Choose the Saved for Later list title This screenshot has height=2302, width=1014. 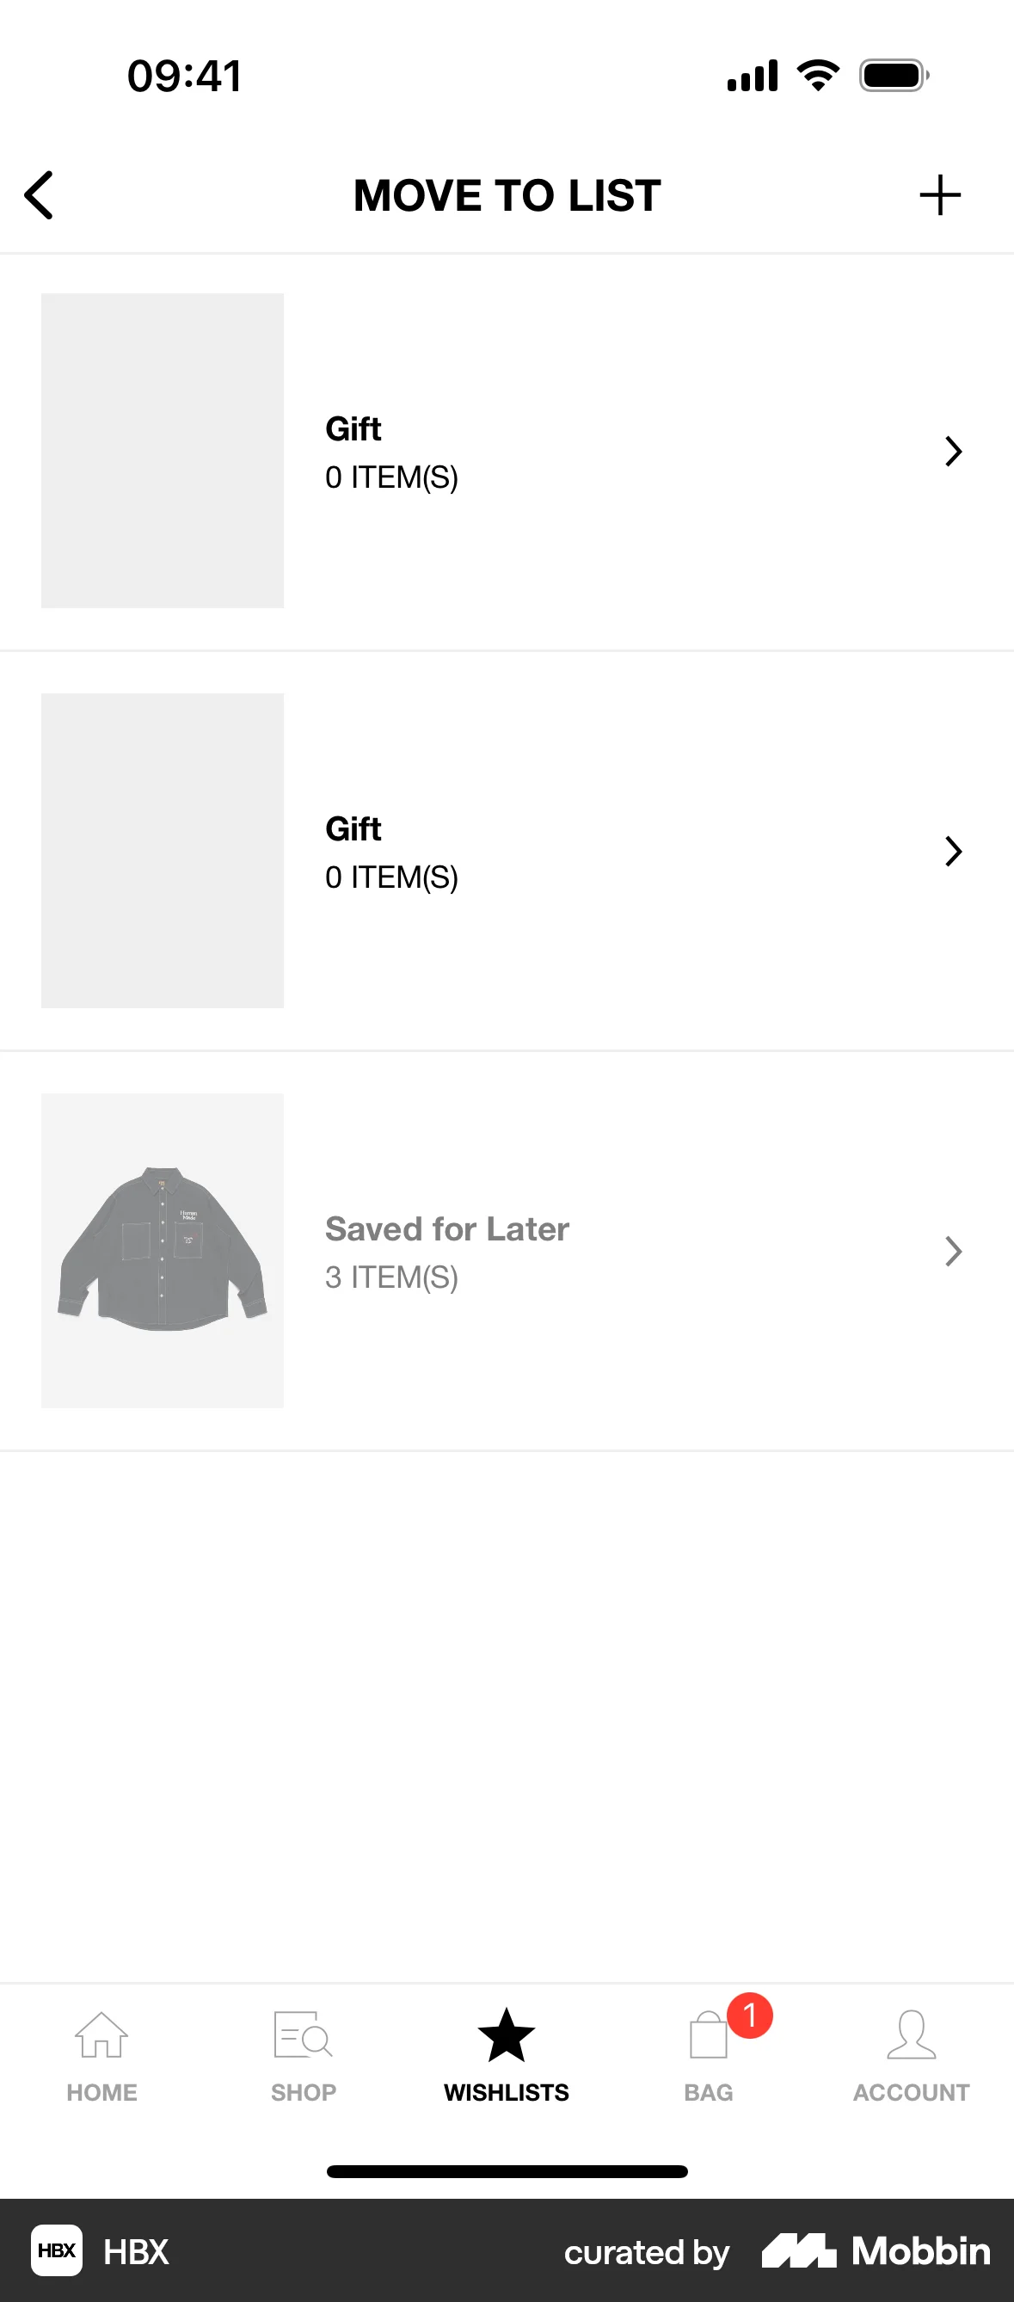click(x=446, y=1228)
